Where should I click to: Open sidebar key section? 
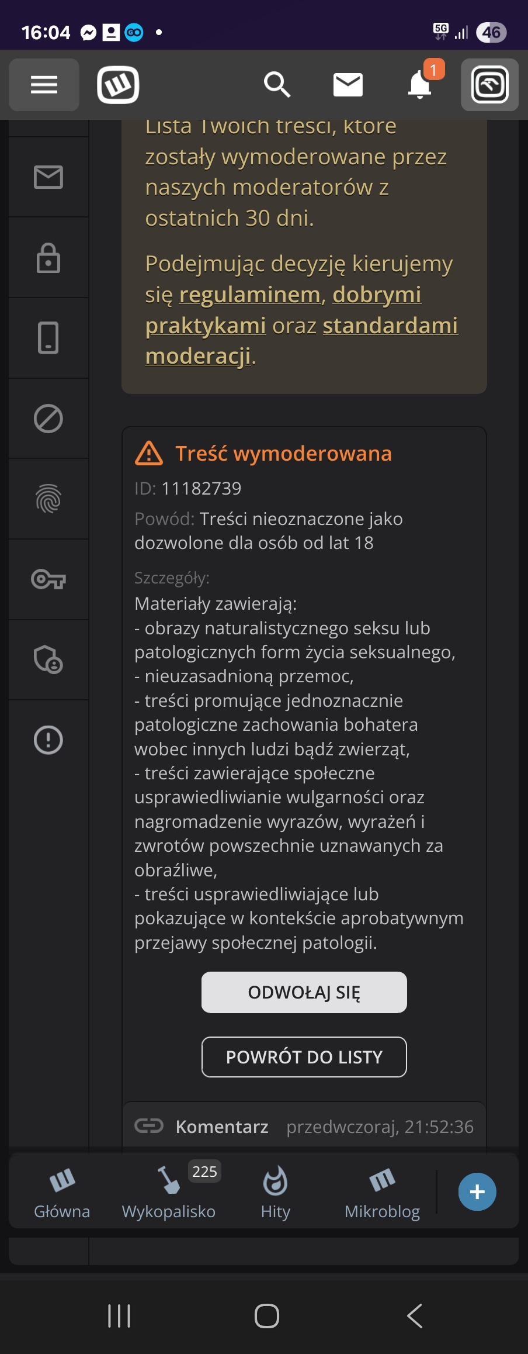(48, 579)
